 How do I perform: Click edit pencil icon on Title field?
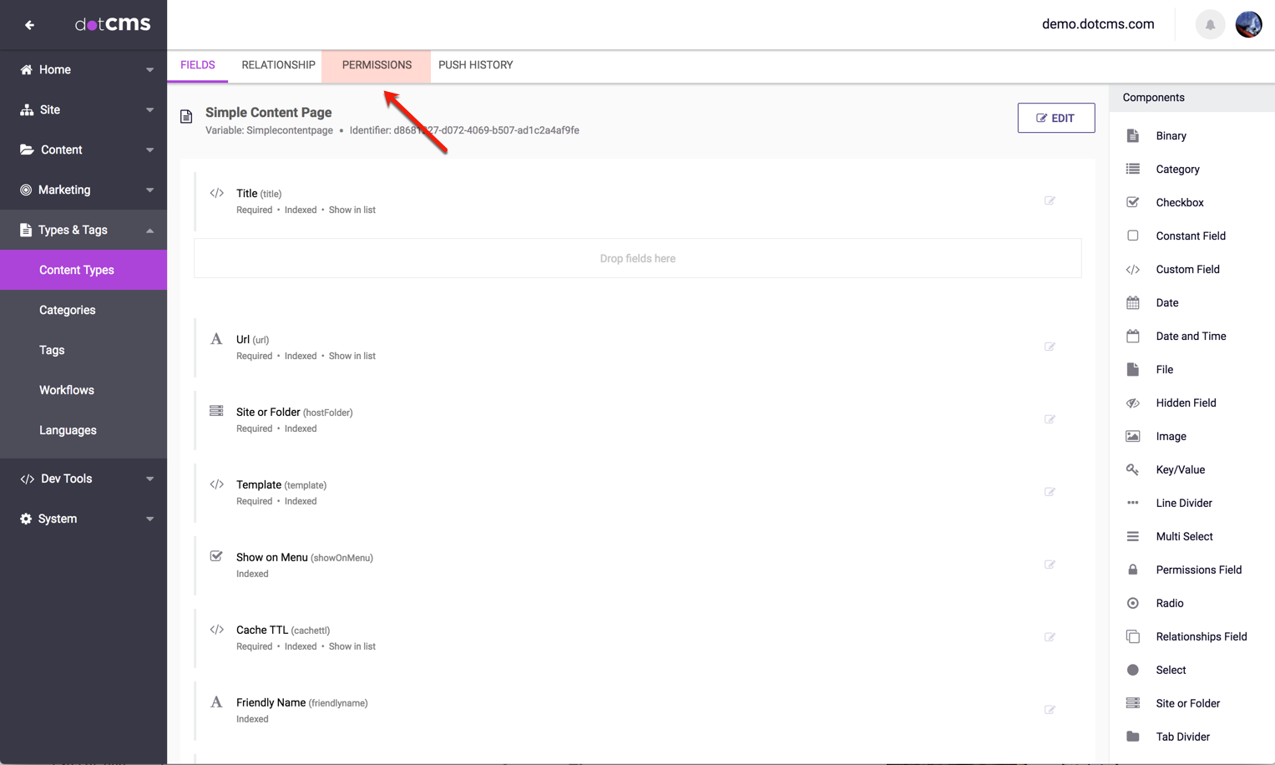1050,200
